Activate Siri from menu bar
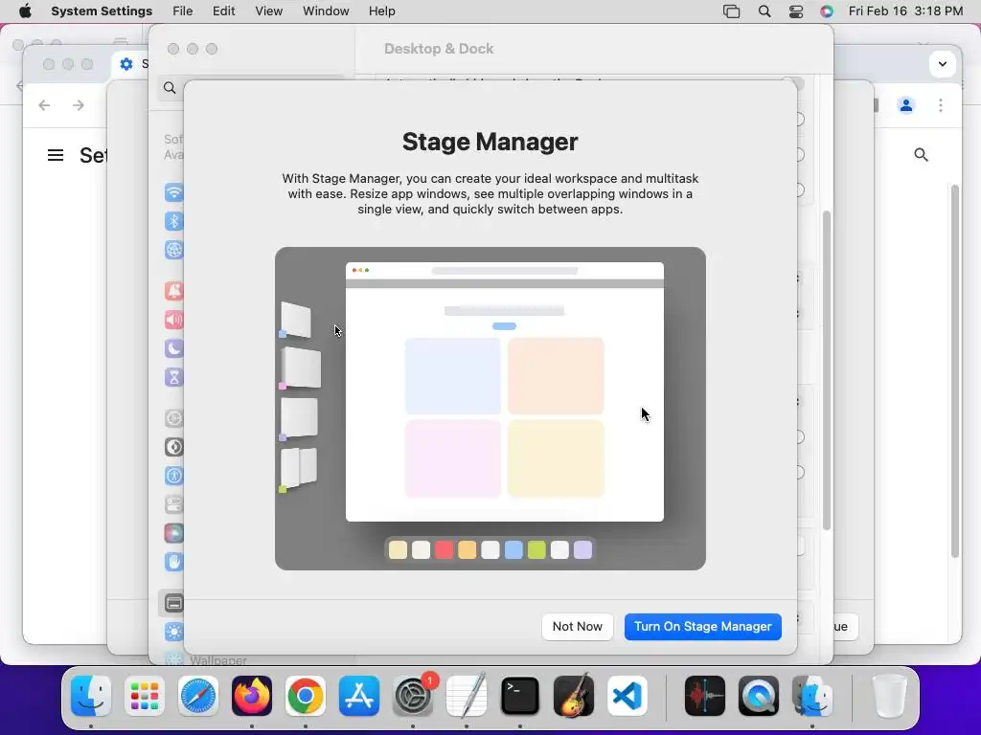981x735 pixels. tap(827, 11)
